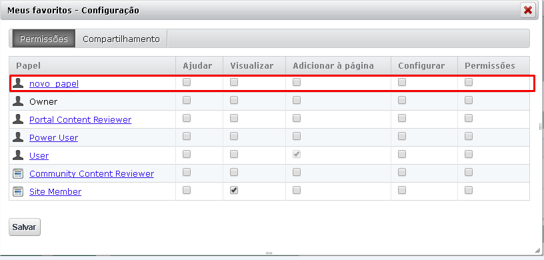544x260 pixels.
Task: Check Adicionar à página for Community Content Reviewer
Action: click(x=296, y=172)
